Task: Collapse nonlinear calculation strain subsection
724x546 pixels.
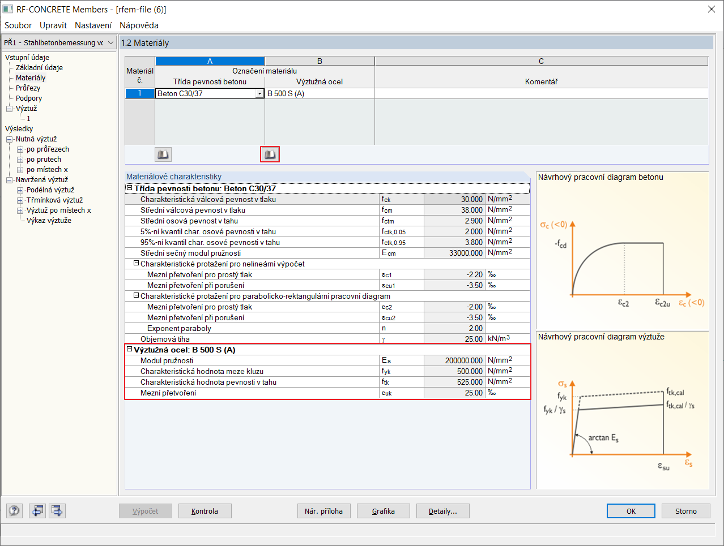Action: click(x=136, y=263)
